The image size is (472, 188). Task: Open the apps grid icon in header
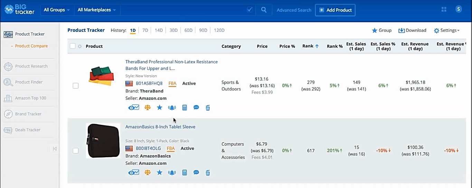coord(444,10)
